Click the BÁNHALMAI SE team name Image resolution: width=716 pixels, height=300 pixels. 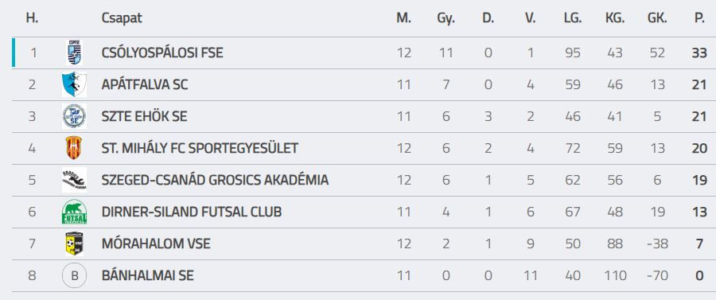147,276
